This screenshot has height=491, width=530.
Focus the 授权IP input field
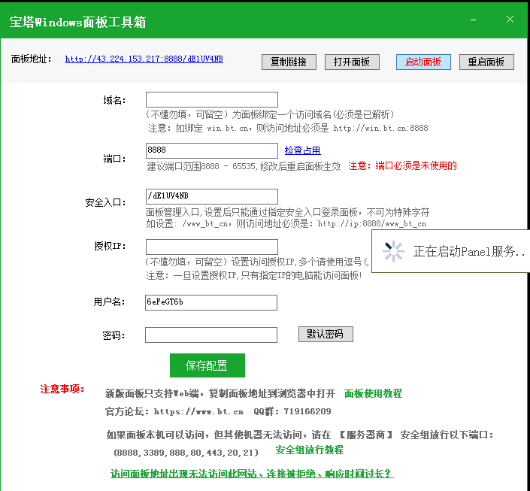pos(212,247)
